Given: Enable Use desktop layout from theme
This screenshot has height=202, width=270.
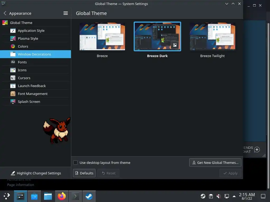Looking at the screenshot, I should [75, 163].
